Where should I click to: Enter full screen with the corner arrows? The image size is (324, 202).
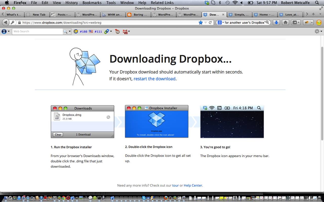click(321, 8)
